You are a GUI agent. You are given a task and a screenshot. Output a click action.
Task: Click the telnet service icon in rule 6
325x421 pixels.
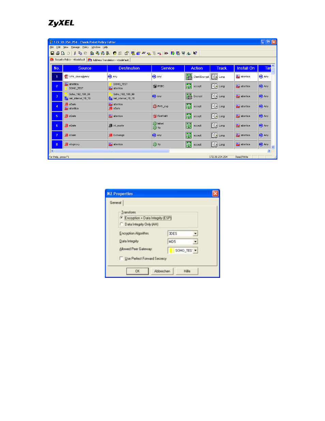155,123
